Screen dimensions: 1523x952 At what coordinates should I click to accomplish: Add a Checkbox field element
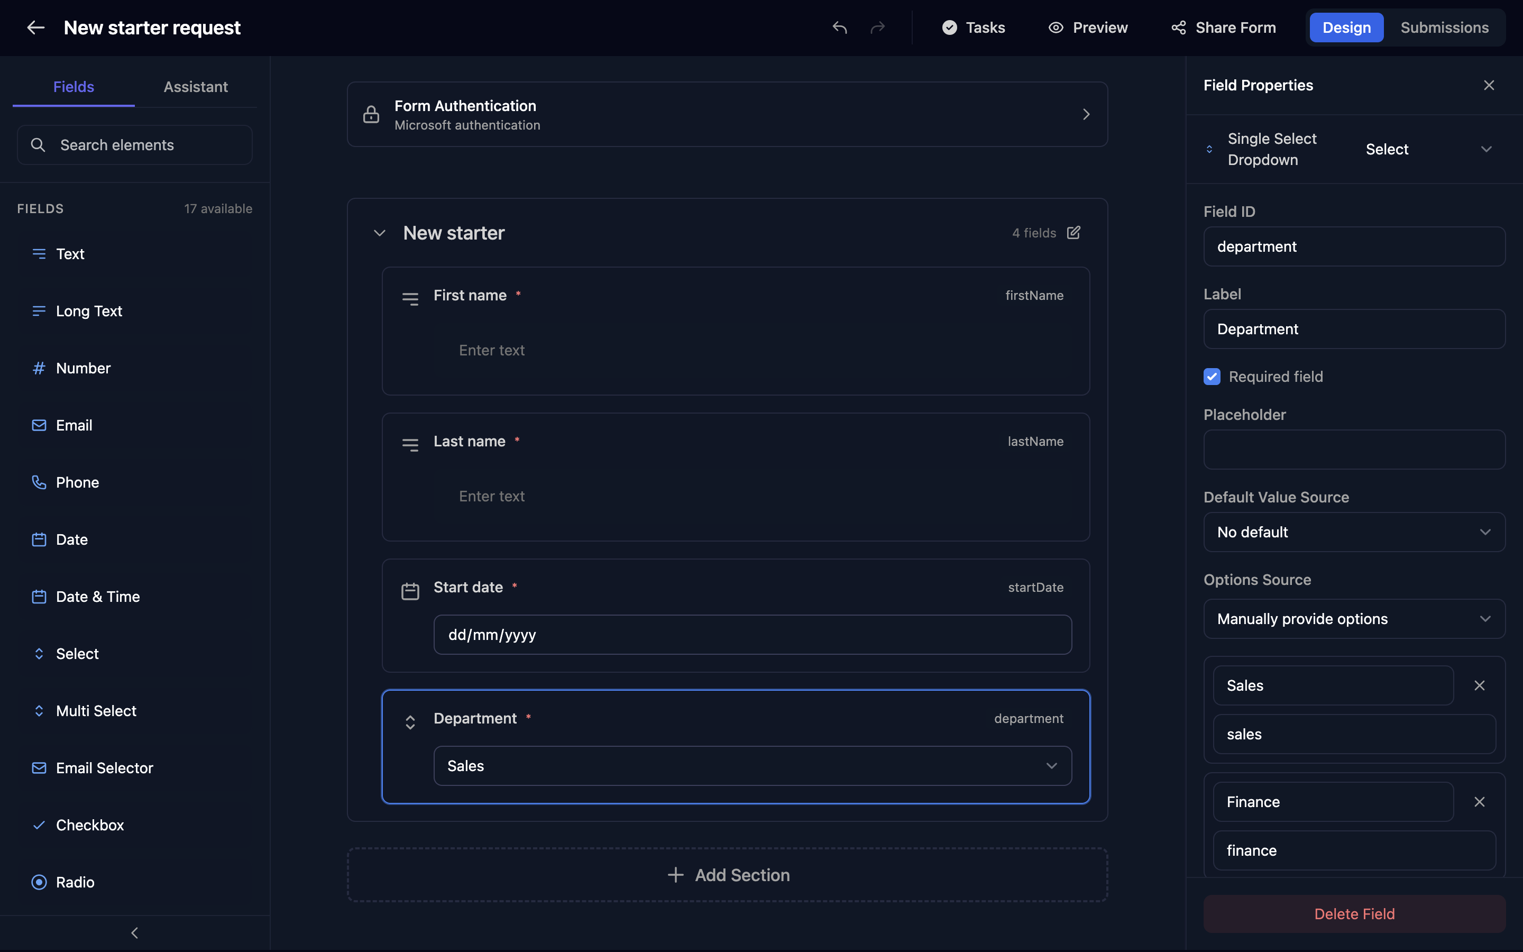[x=135, y=825]
